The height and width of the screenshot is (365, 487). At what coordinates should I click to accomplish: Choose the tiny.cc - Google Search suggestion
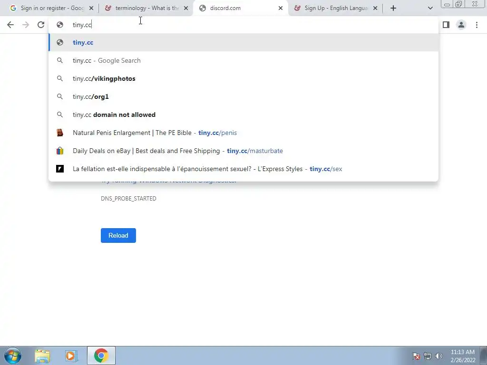coord(243,60)
